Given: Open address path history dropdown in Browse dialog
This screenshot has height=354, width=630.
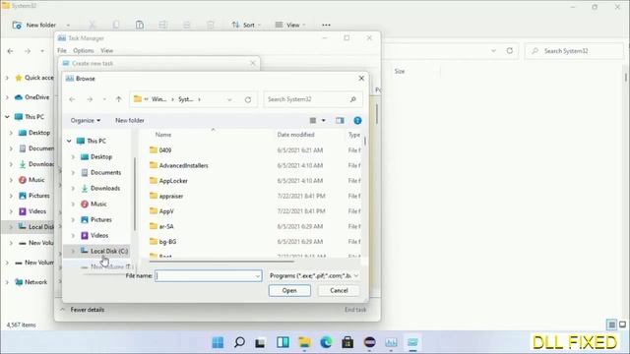Looking at the screenshot, I should click(x=229, y=99).
